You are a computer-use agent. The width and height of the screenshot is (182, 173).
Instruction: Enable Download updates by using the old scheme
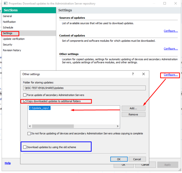point(25,147)
